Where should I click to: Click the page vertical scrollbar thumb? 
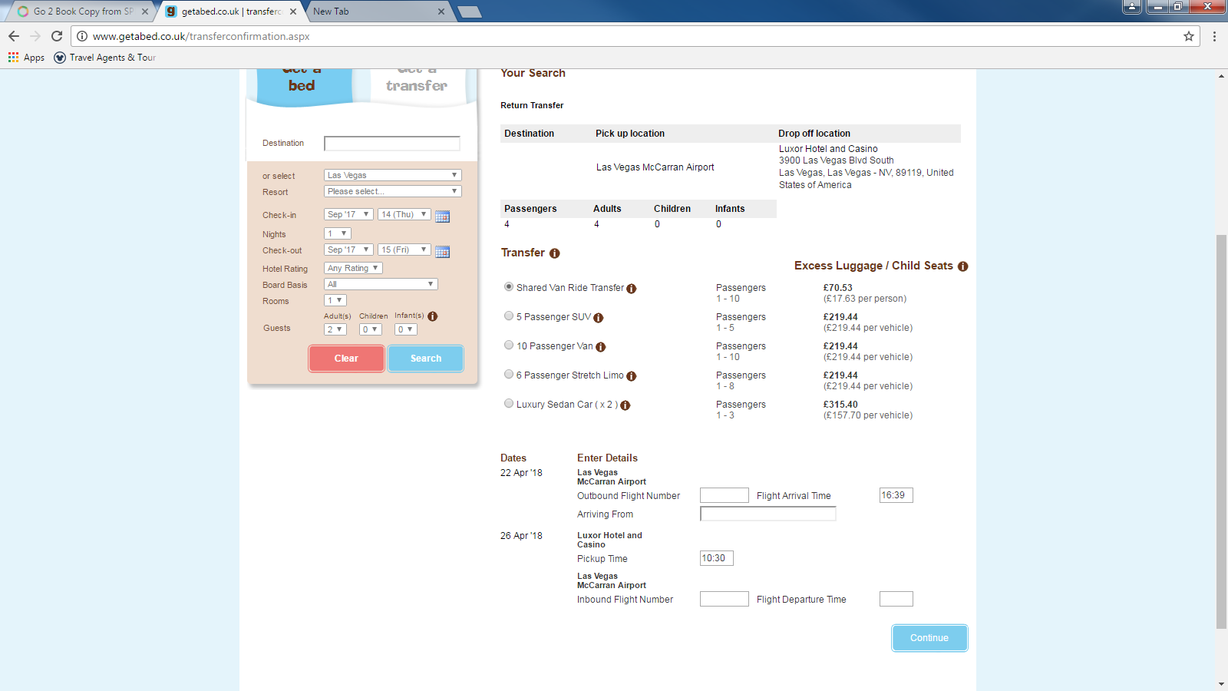point(1221,431)
